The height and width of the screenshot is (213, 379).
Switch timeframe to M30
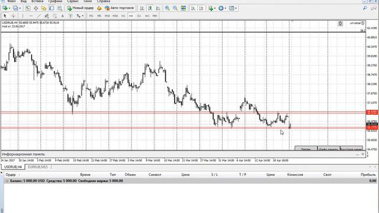coord(115,16)
